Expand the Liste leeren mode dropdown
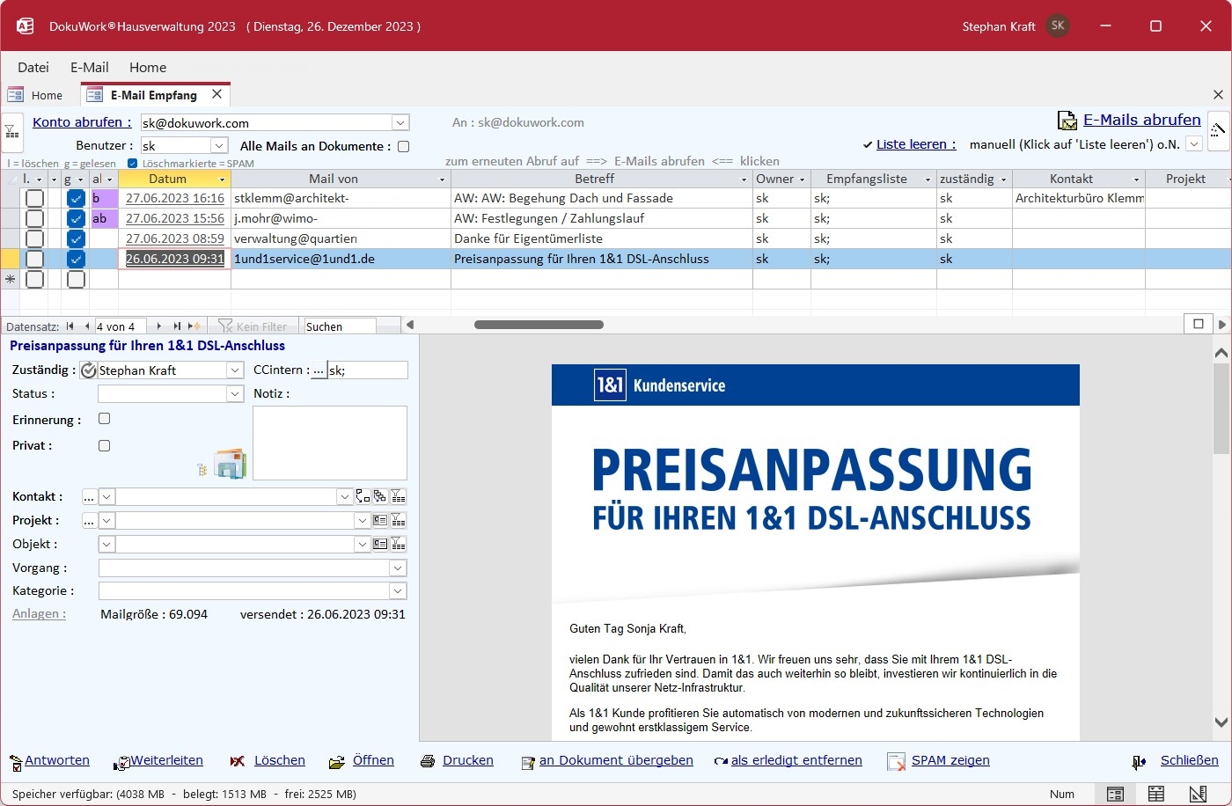This screenshot has height=806, width=1232. (1194, 144)
